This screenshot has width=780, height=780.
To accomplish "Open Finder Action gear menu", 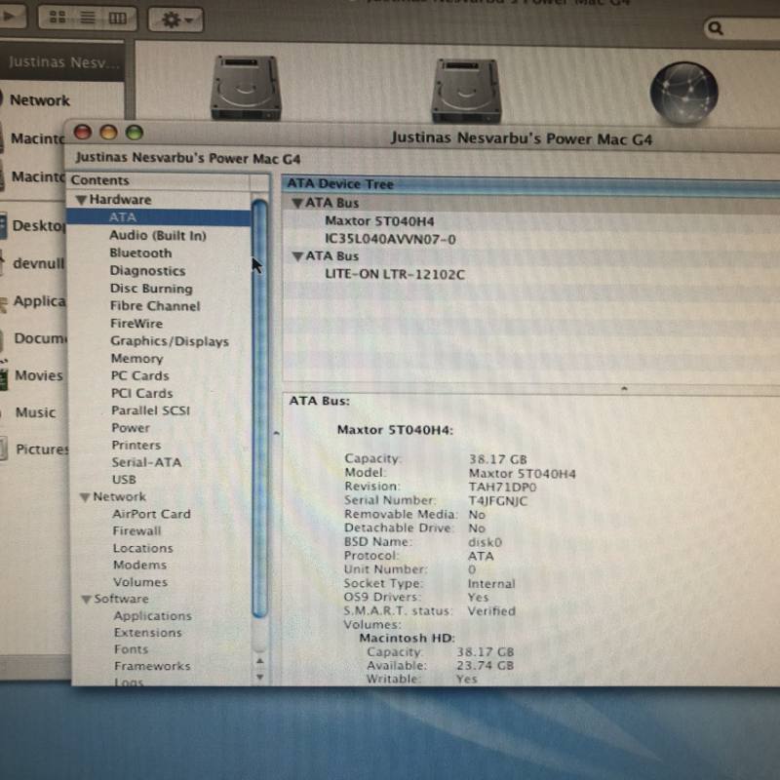I will [x=175, y=19].
